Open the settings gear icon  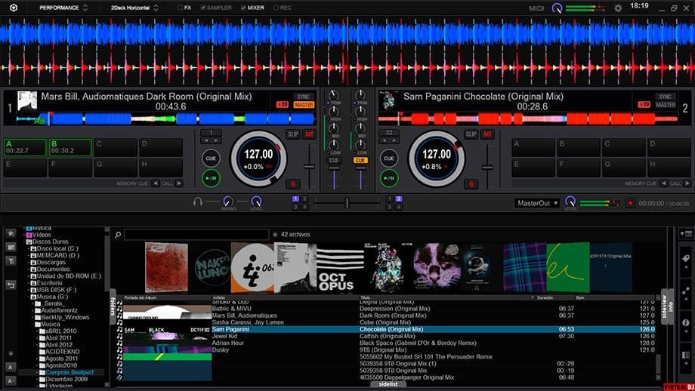617,8
